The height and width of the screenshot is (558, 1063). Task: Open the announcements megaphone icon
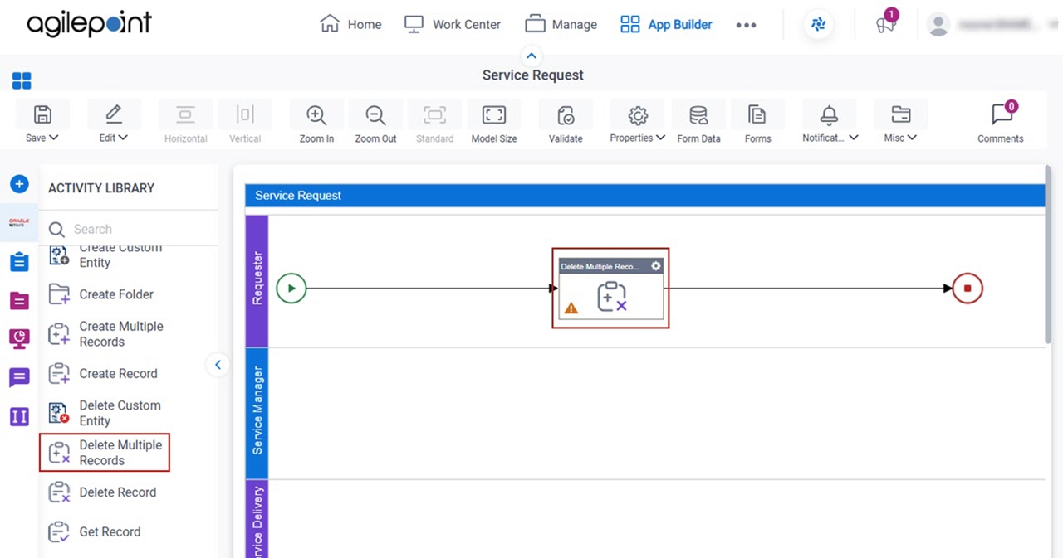pyautogui.click(x=886, y=24)
